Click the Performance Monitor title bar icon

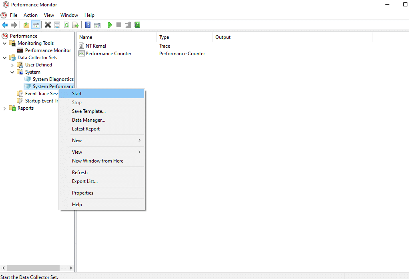point(6,4)
